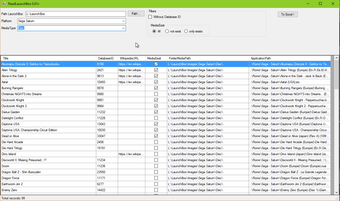Screen dimensions: 340x201
Task: Sort by the ApplicationPath column header
Action: click(x=290, y=58)
